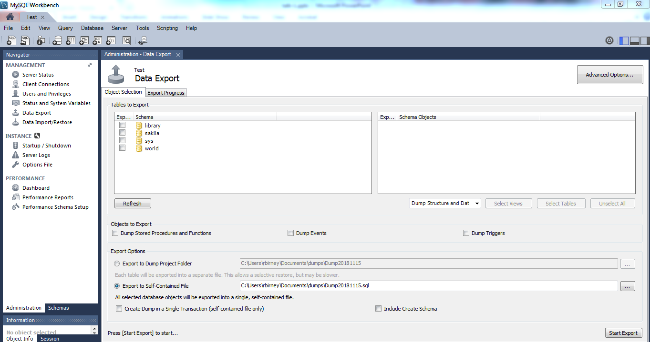Open the File menu

(x=9, y=28)
